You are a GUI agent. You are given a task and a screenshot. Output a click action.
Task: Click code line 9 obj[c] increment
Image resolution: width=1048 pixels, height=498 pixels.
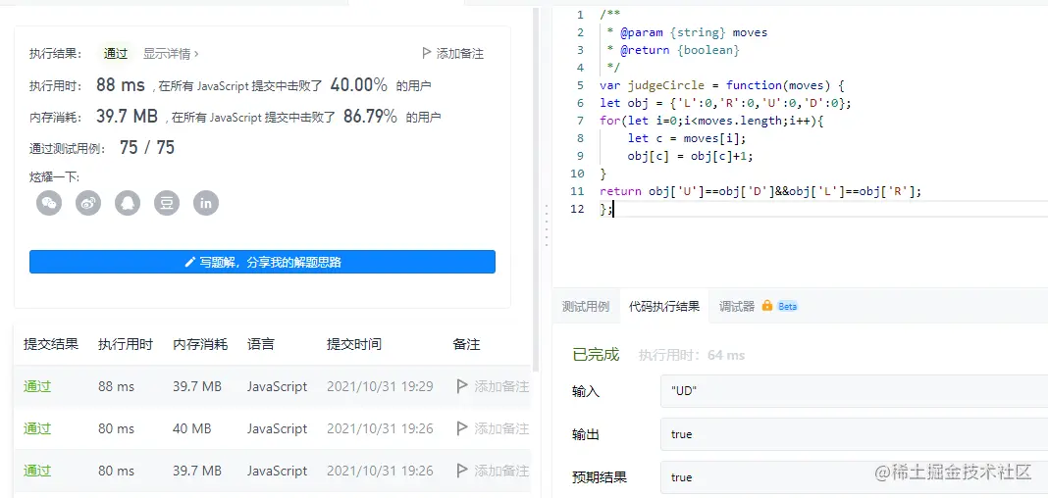[x=691, y=156]
